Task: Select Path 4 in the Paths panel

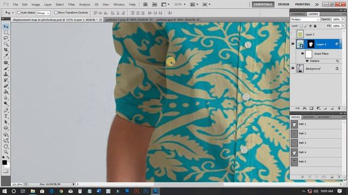Action: click(316, 152)
